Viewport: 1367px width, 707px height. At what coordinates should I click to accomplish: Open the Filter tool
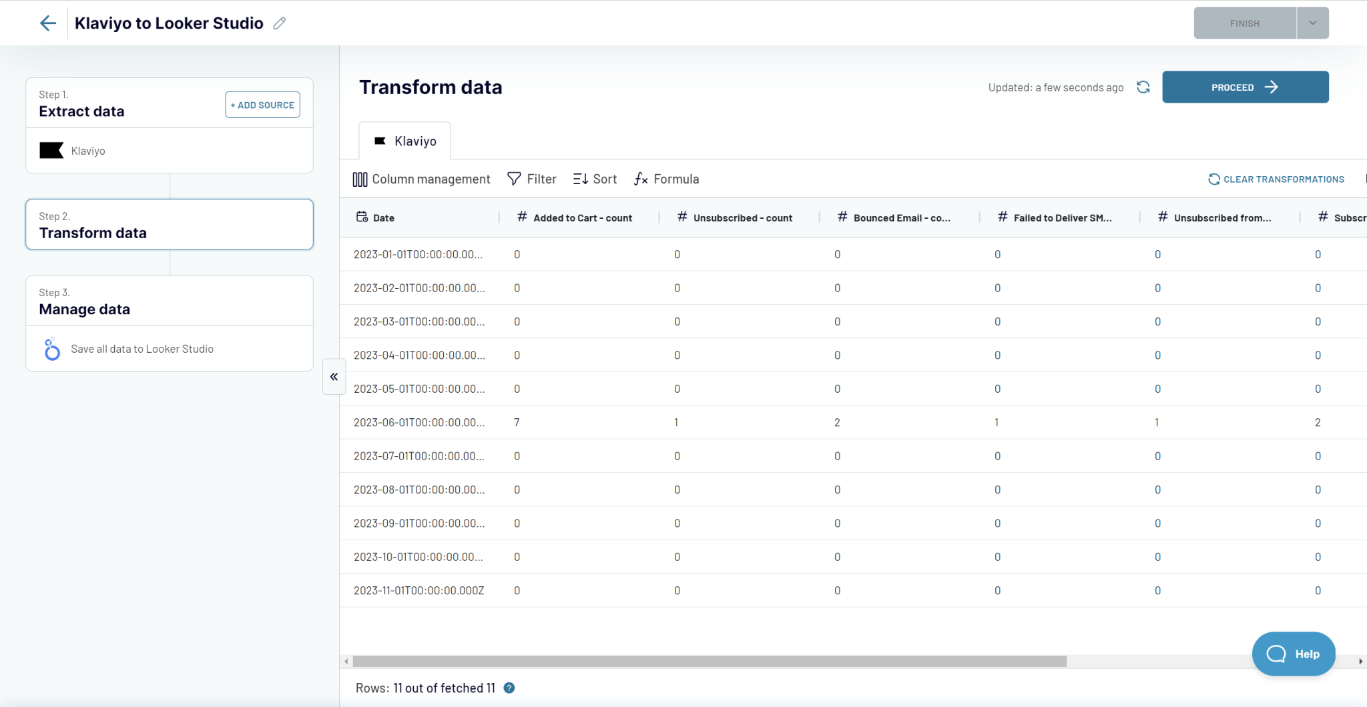532,179
